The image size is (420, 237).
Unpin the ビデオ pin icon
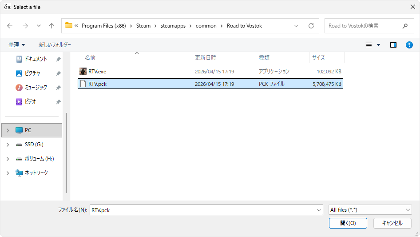58,102
